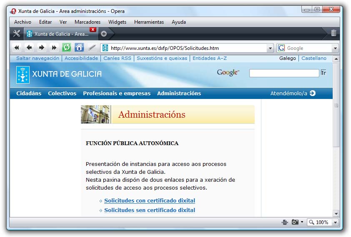
Task: Expand the address bar dropdown arrow
Action: pos(270,48)
